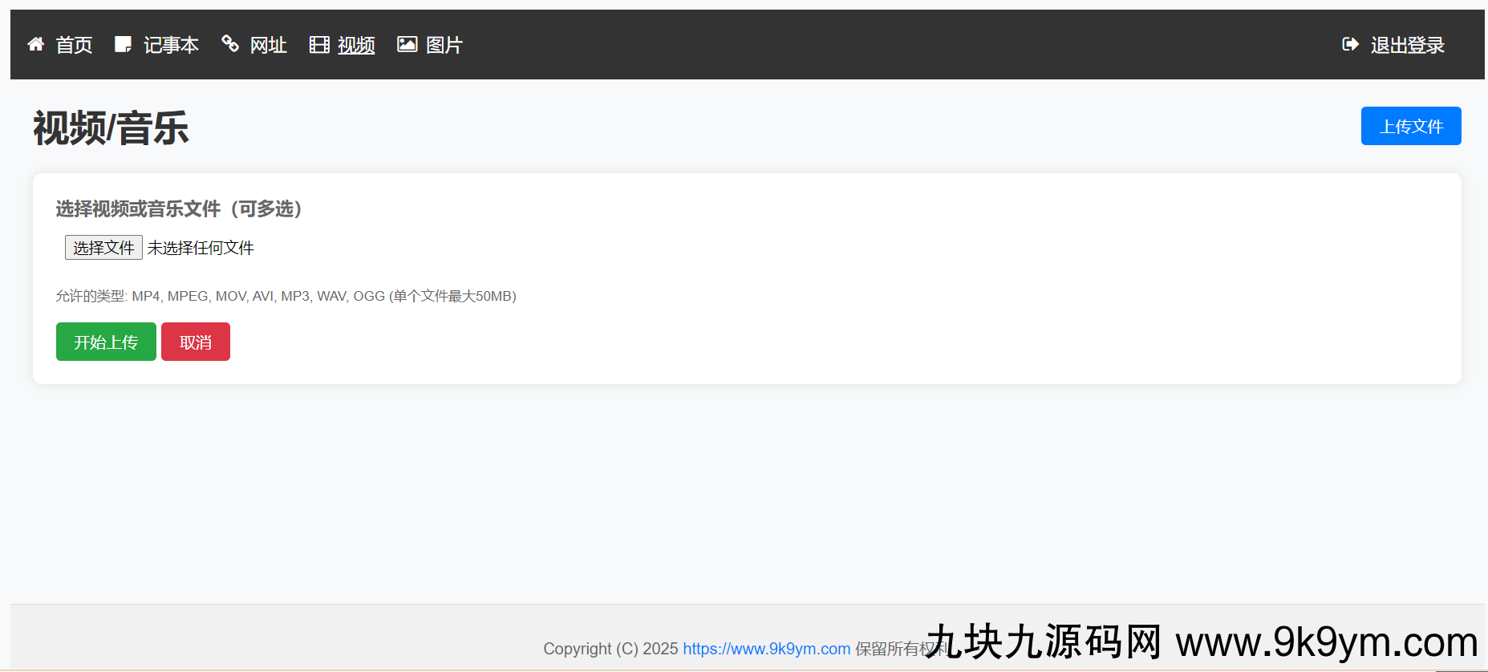The image size is (1488, 672).
Task: Click the notepad sticky-note icon
Action: pyautogui.click(x=123, y=45)
